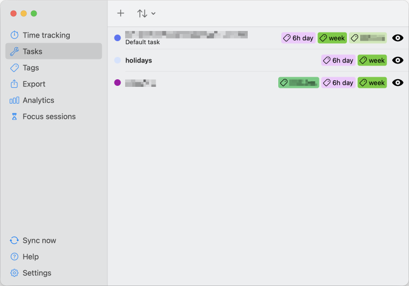Open the sort order dropdown
The height and width of the screenshot is (286, 409).
click(146, 13)
